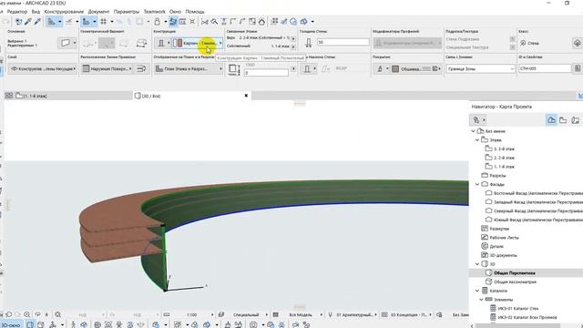Click the fillet corner tool icon
The height and width of the screenshot is (328, 583).
point(242,22)
